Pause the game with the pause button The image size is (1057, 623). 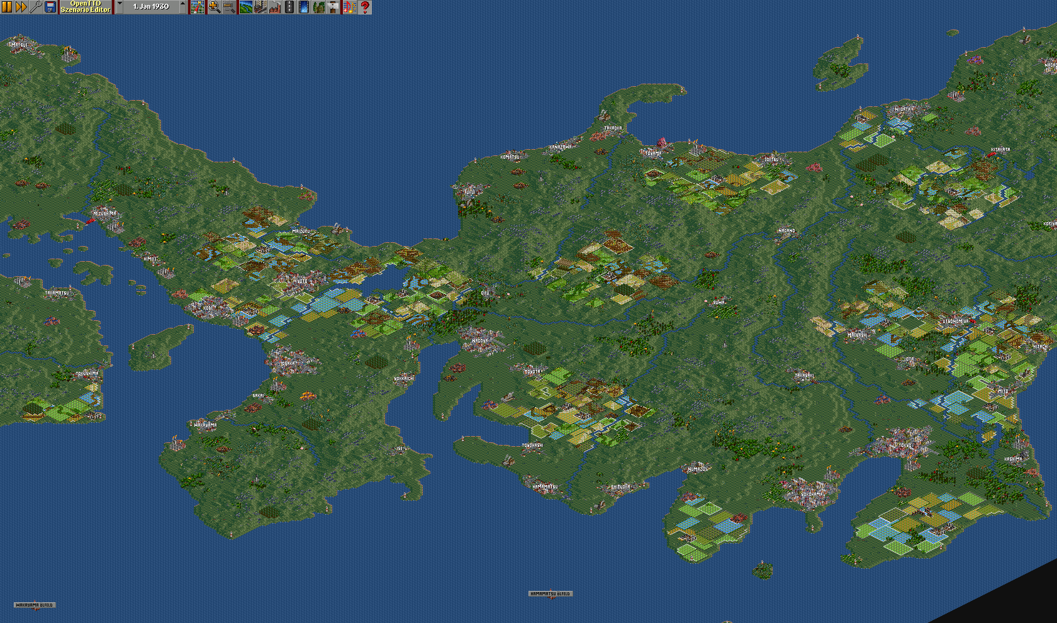(7, 7)
